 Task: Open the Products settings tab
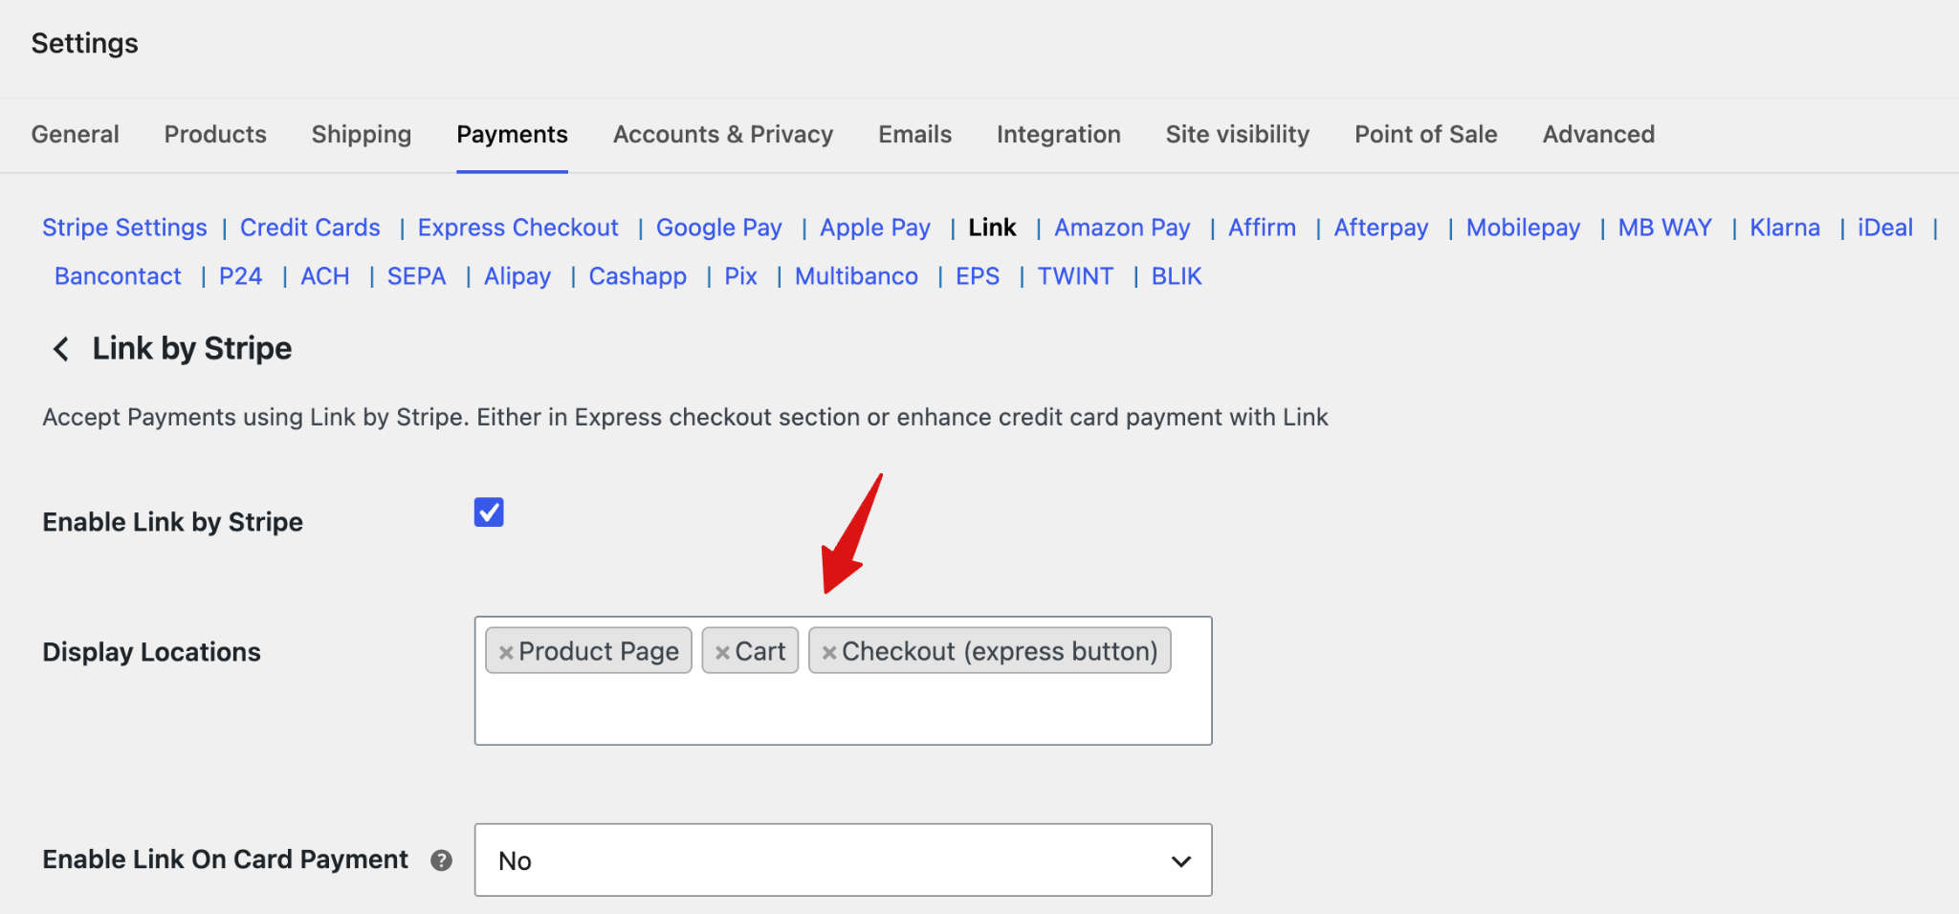tap(215, 135)
